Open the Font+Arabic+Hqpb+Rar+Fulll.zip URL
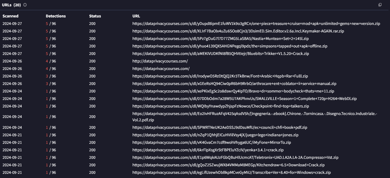The height and width of the screenshot is (178, 390). coord(220,76)
